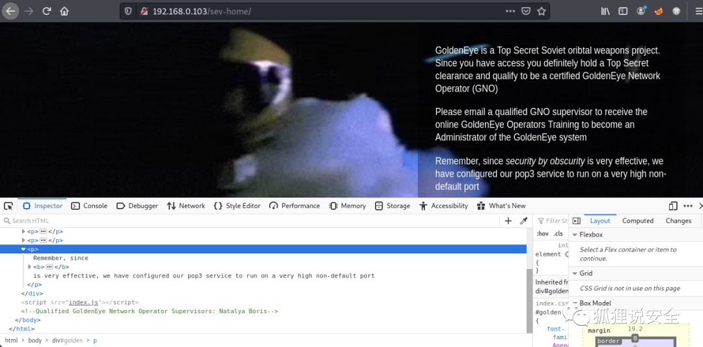Toggle the :hov pseudo-class panel

(542, 234)
